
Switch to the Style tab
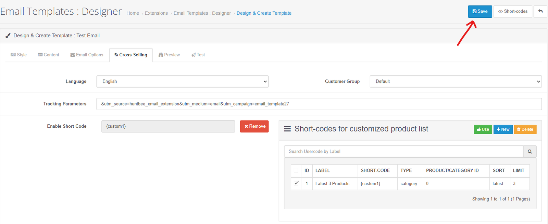pyautogui.click(x=19, y=55)
